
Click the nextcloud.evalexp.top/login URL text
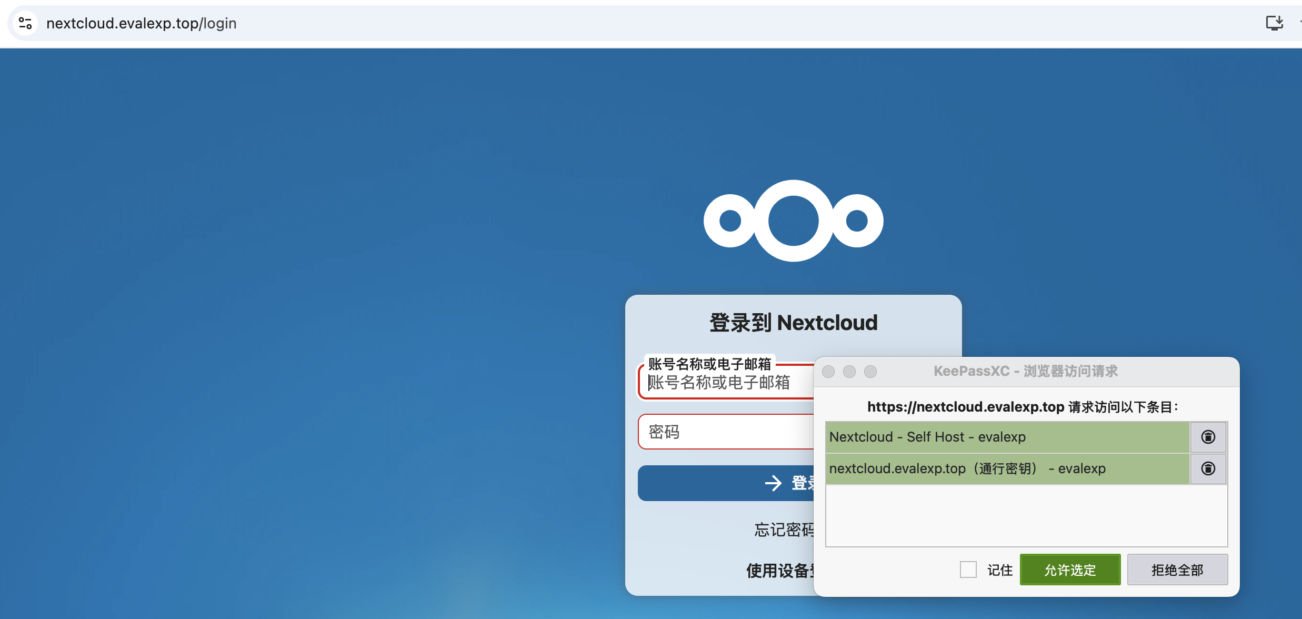pyautogui.click(x=141, y=23)
